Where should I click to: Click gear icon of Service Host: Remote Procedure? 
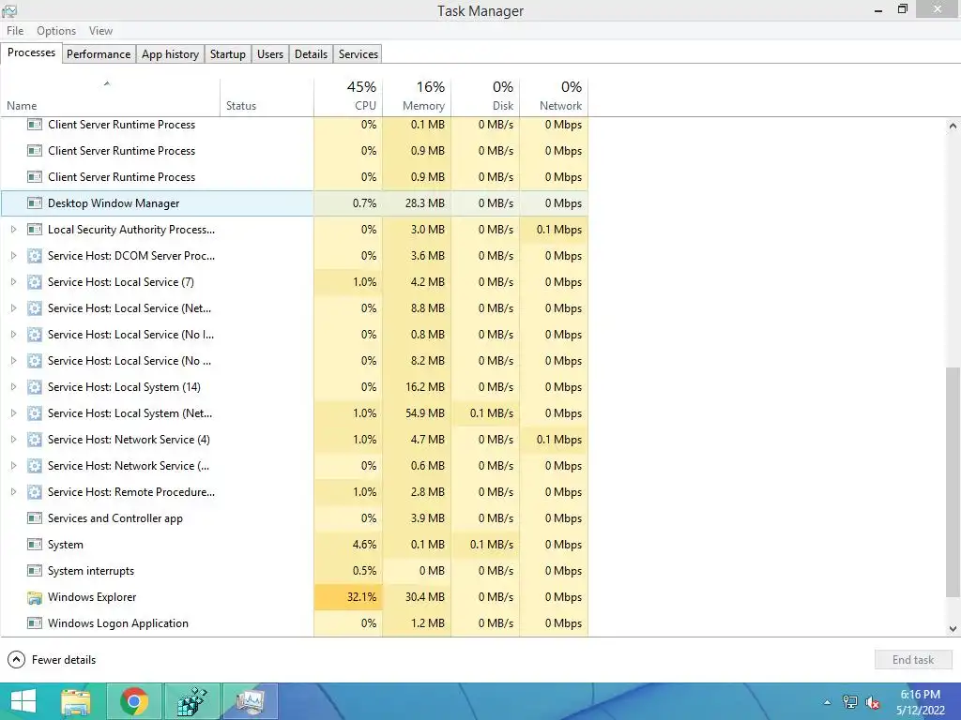point(35,491)
